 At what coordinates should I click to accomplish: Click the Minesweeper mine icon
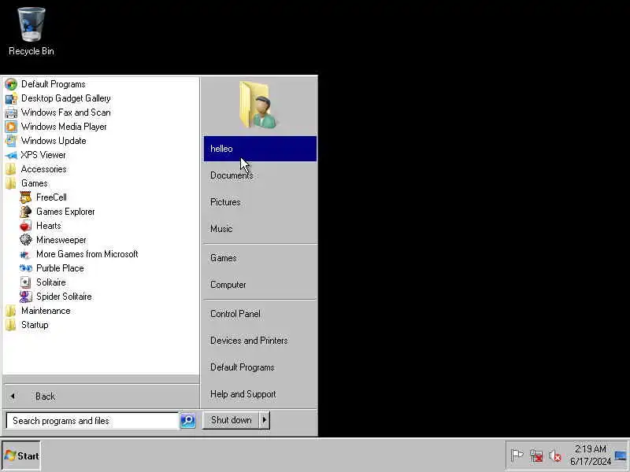click(26, 240)
